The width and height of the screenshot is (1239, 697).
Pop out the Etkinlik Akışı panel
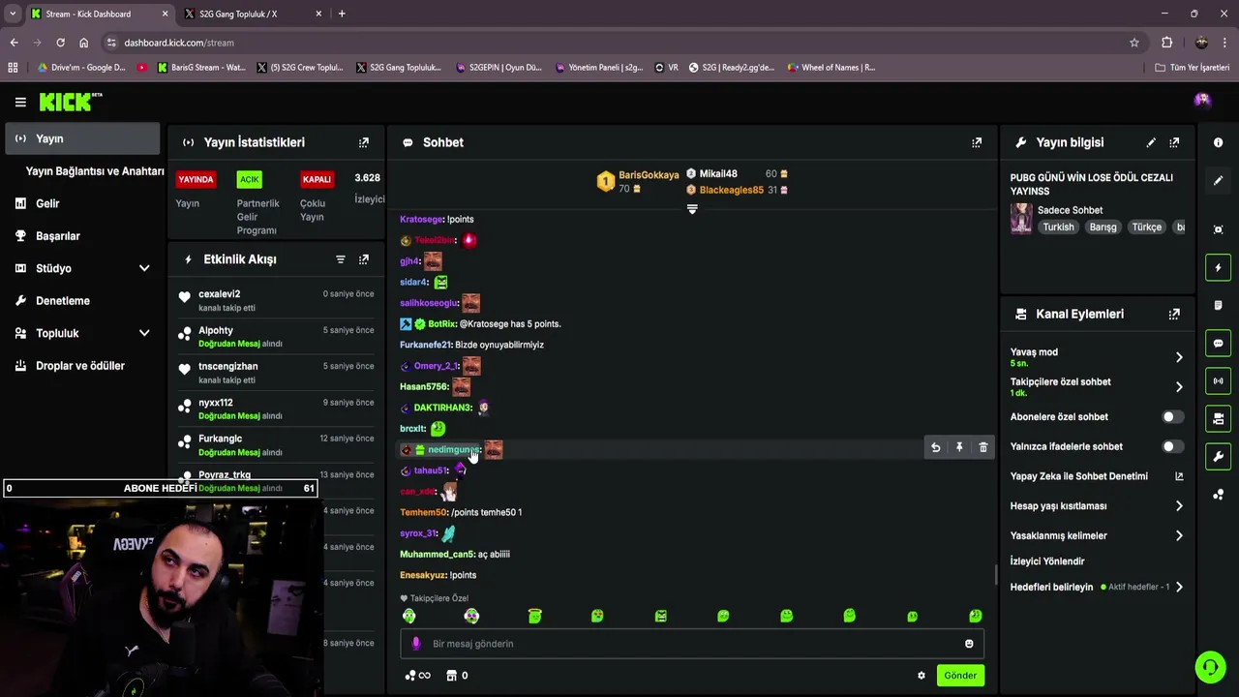[x=364, y=259]
